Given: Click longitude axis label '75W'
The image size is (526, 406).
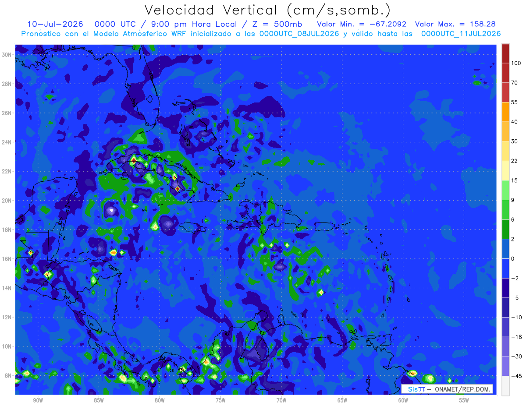Looking at the screenshot, I should [220, 400].
